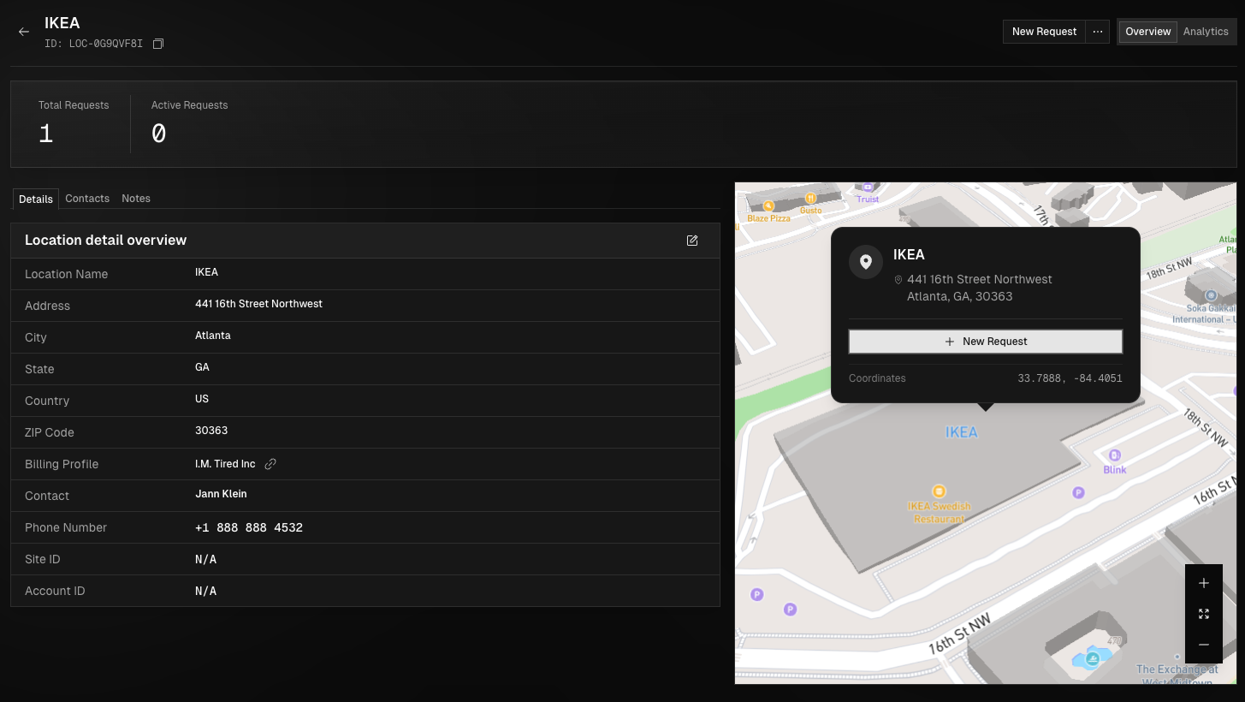Select the coordinates 33.7888, -84.4051
This screenshot has width=1245, height=702.
point(1070,378)
